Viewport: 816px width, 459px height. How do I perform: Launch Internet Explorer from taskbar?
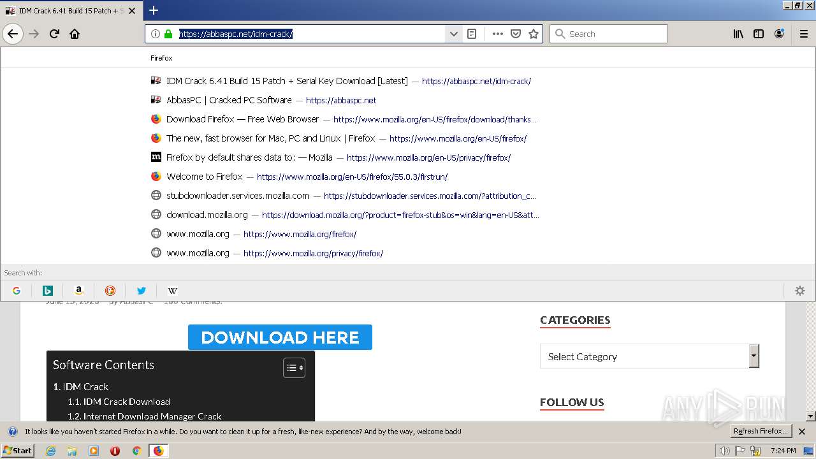click(x=51, y=451)
